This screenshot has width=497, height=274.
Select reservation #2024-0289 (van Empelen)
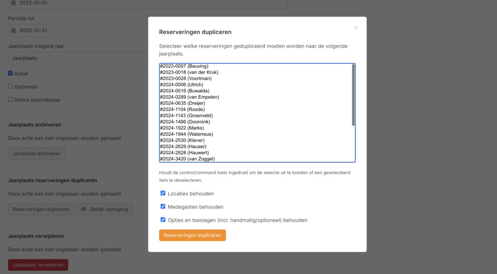click(189, 97)
